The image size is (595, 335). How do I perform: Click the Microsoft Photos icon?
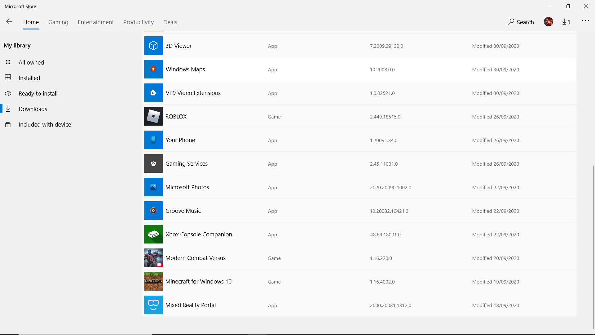click(153, 187)
